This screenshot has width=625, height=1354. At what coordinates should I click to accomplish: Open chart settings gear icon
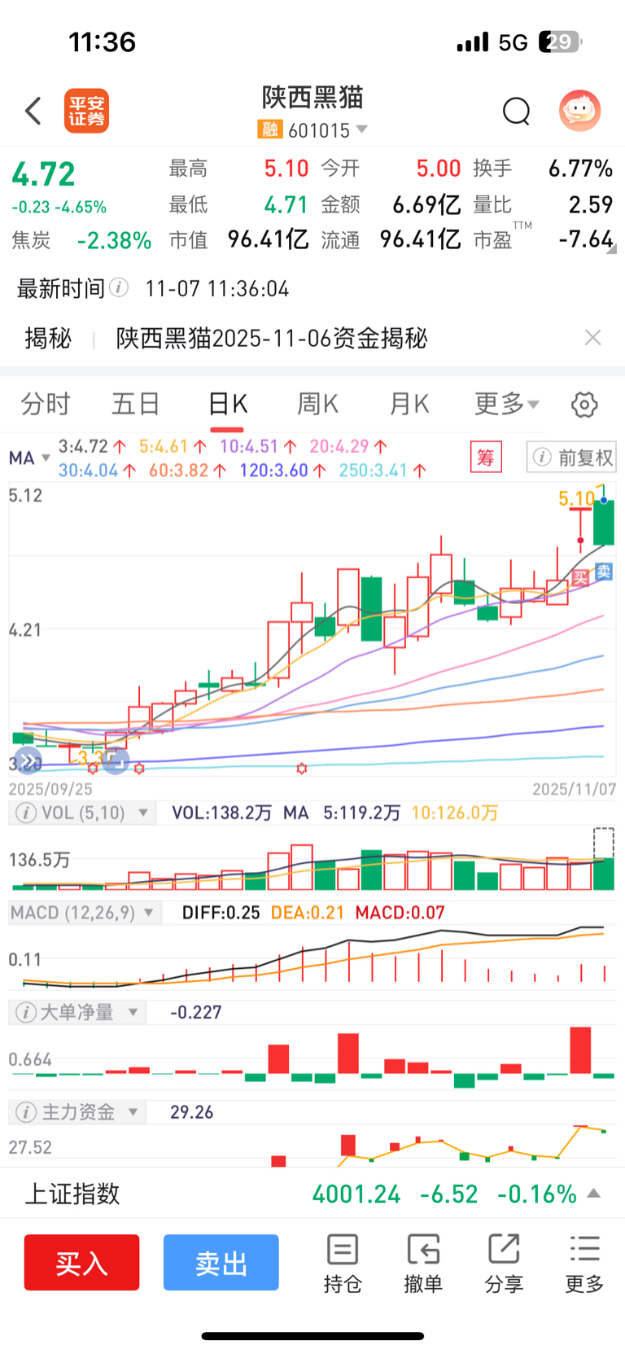(584, 405)
